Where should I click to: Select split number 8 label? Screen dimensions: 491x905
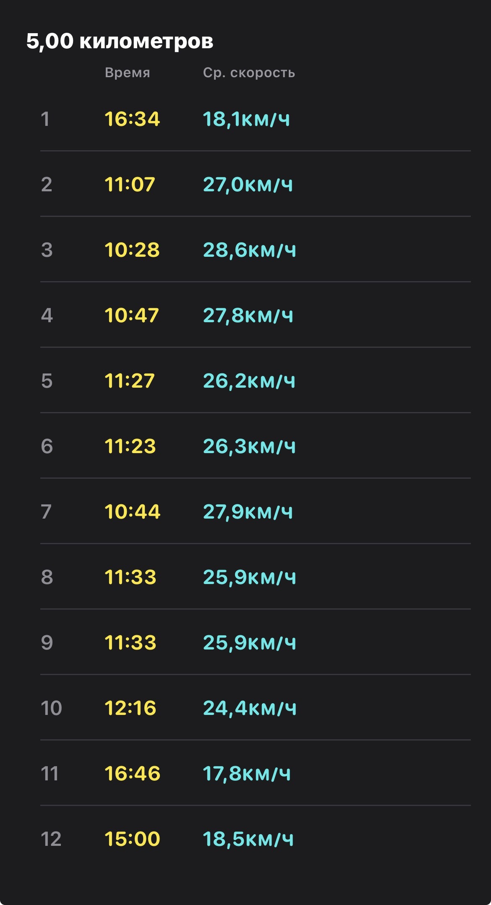[x=47, y=577]
